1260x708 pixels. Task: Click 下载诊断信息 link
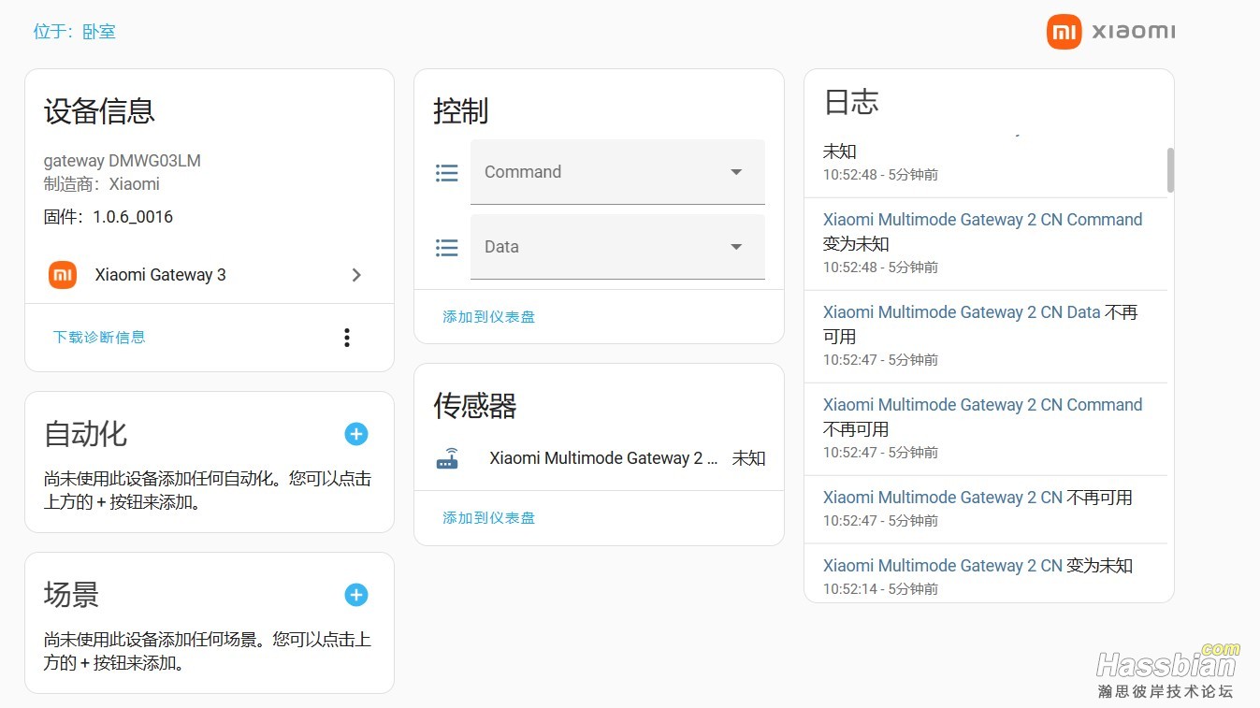[99, 337]
